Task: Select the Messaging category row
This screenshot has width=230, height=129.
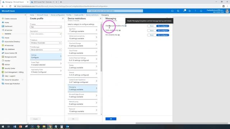Action: pyautogui.click(x=83, y=89)
